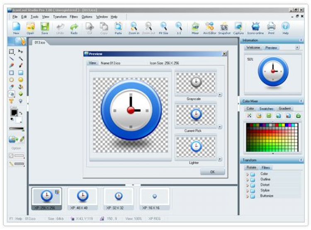The image size is (311, 230).
Task: Close the Preview dialog
Action: click(x=224, y=54)
